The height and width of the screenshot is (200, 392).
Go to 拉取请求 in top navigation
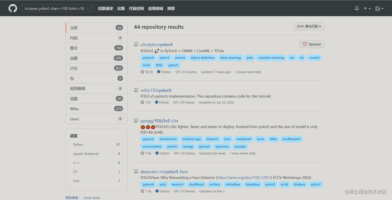click(106, 9)
